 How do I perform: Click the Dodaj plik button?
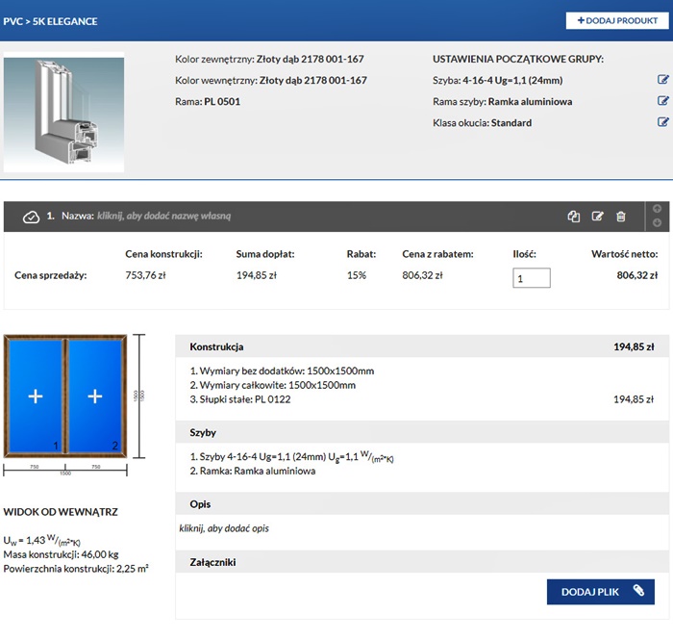600,592
